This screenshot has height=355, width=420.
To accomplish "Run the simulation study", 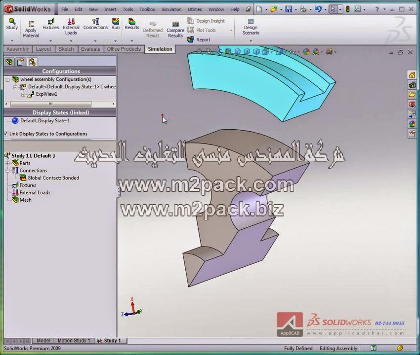I will click(116, 24).
